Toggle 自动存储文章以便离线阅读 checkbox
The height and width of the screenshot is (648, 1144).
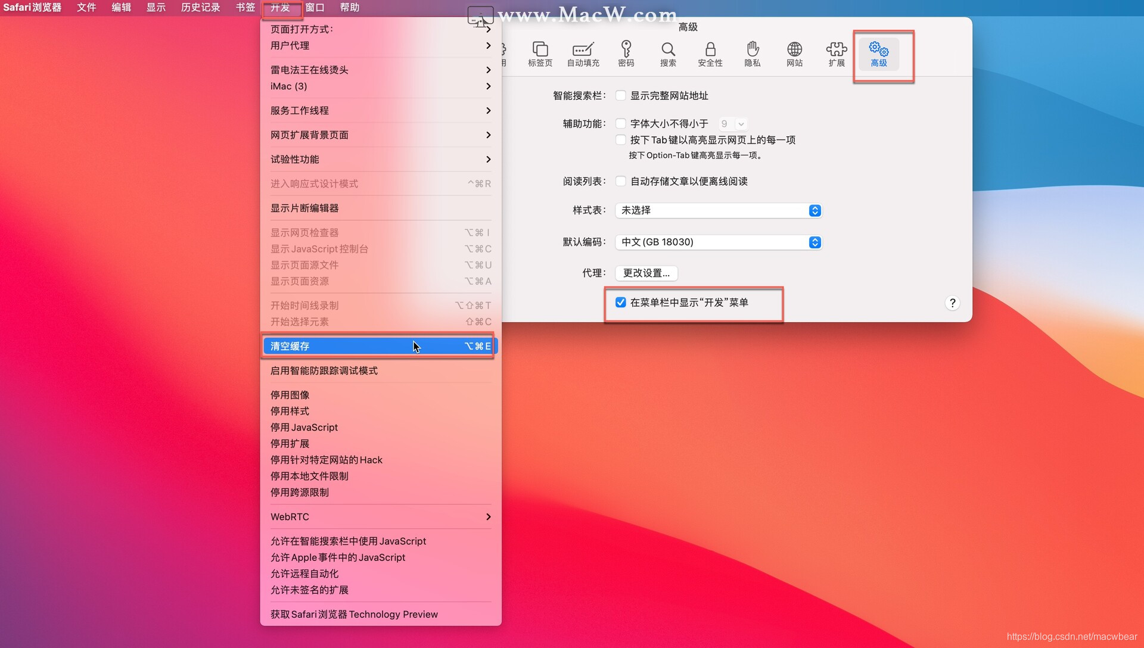621,181
